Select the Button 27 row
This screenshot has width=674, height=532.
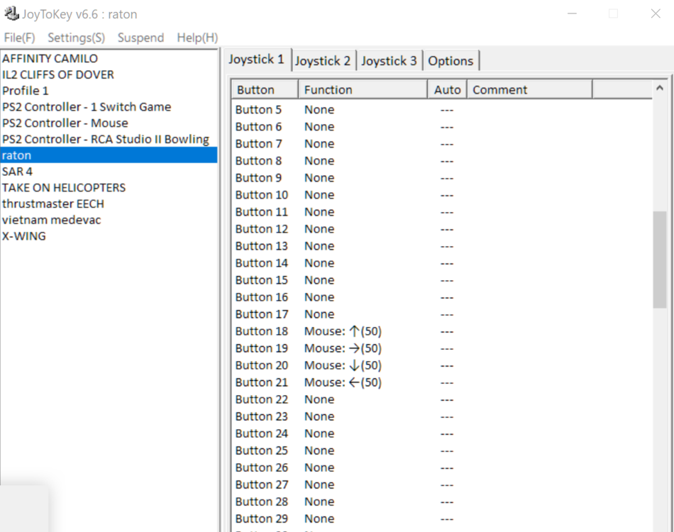click(442, 484)
